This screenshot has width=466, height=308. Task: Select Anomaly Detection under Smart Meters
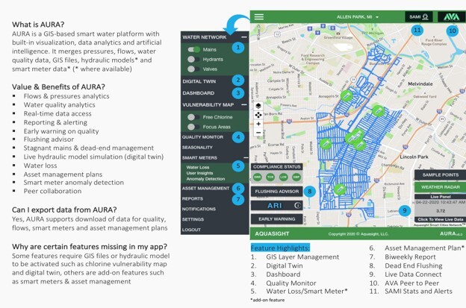(205, 179)
